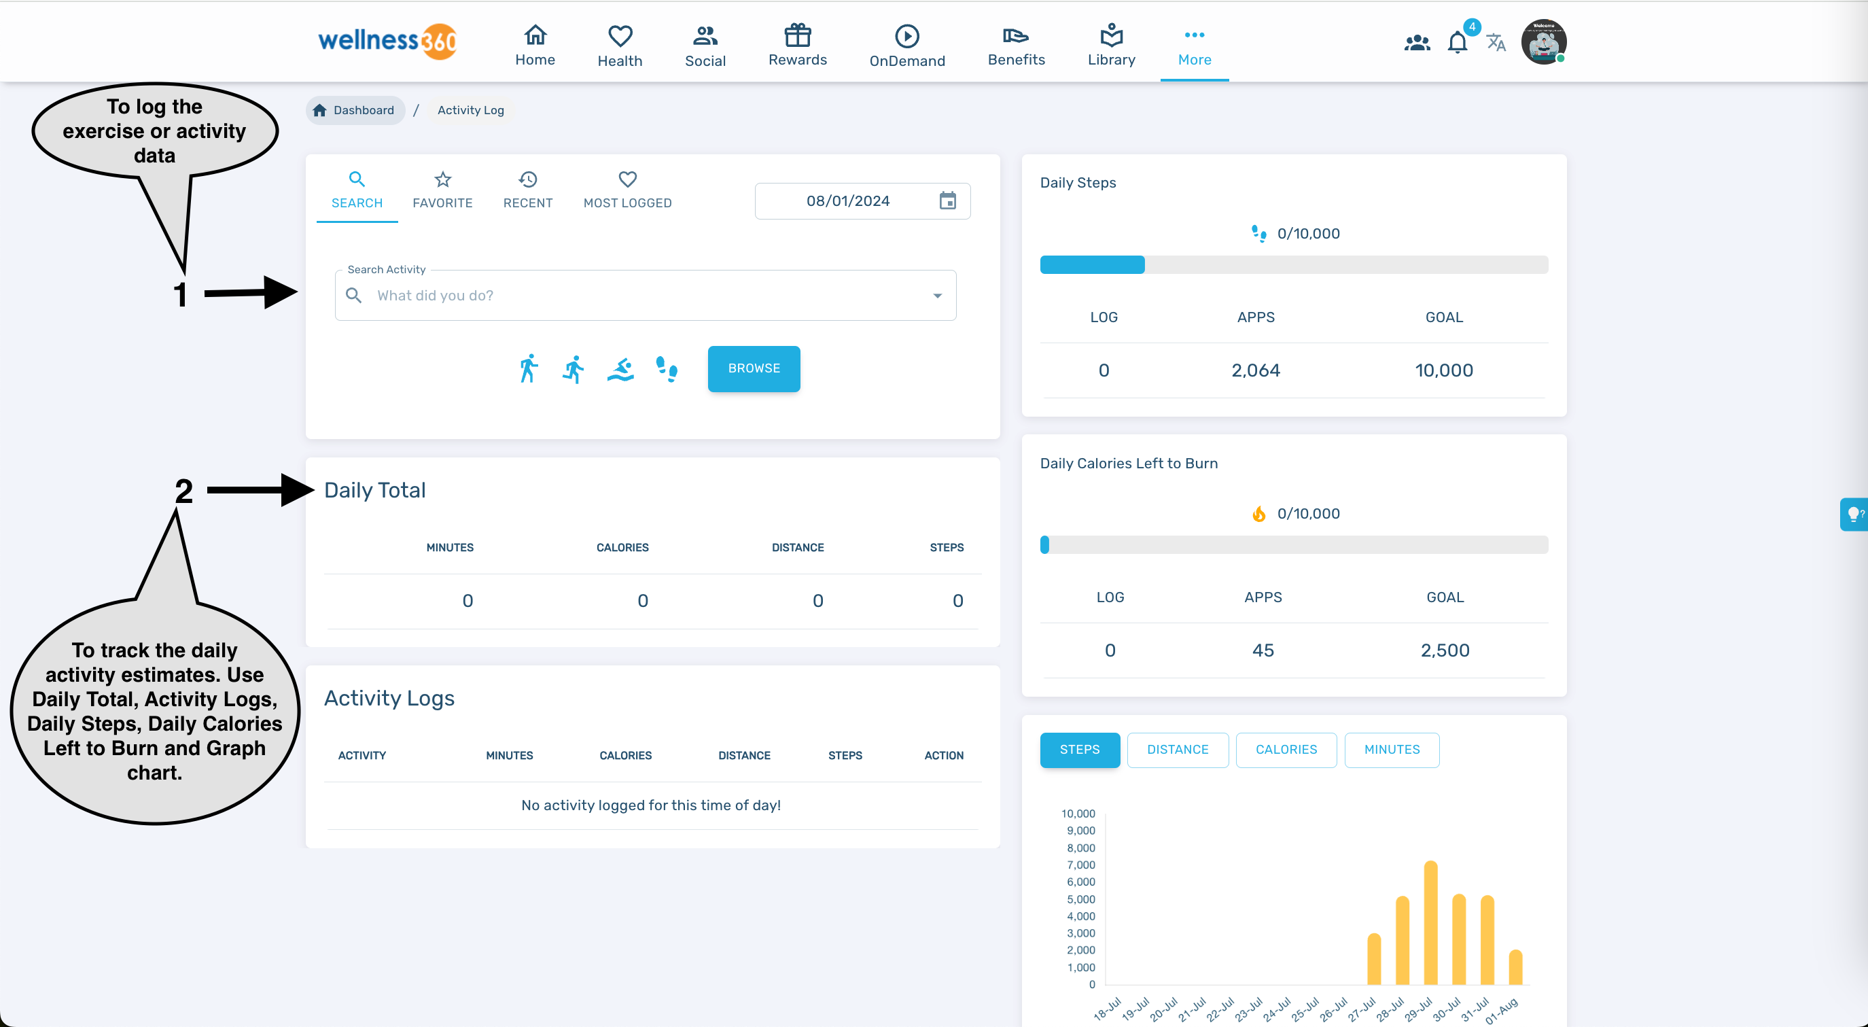Expand the Search Activity dropdown arrow
This screenshot has width=1868, height=1027.
coord(937,295)
